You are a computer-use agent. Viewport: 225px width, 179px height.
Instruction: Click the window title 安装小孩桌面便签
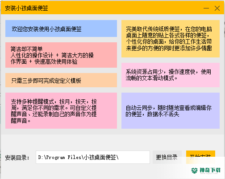26,8
